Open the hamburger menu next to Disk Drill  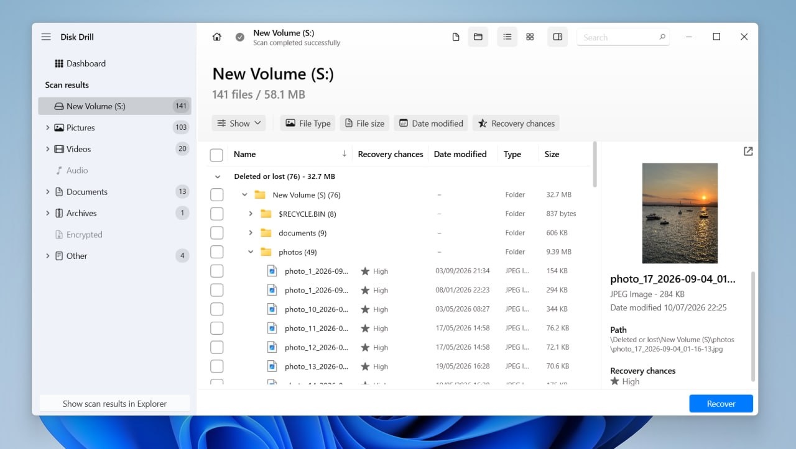pyautogui.click(x=46, y=37)
